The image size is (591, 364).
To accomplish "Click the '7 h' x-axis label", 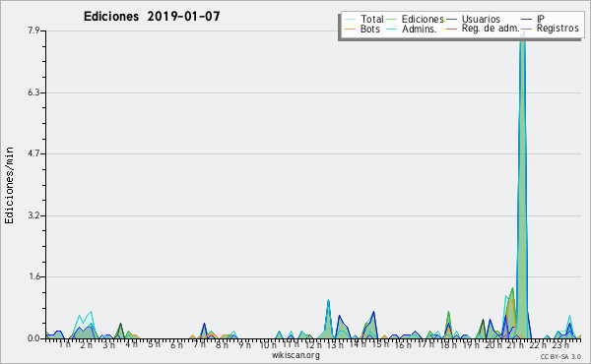I will point(199,344).
